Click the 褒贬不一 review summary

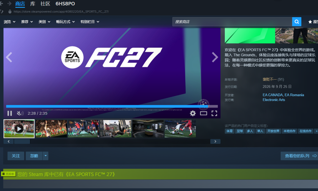(269, 79)
